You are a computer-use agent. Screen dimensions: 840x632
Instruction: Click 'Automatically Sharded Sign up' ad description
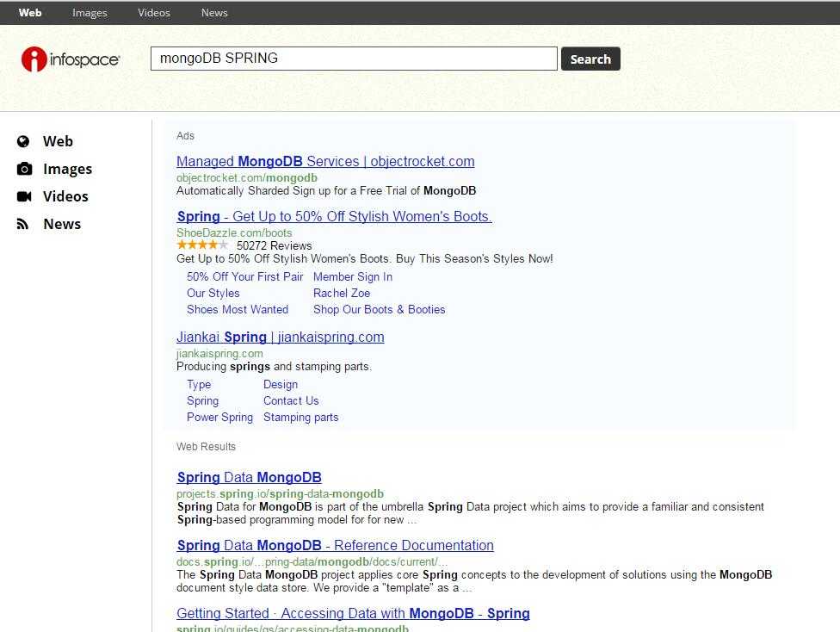pos(326,191)
